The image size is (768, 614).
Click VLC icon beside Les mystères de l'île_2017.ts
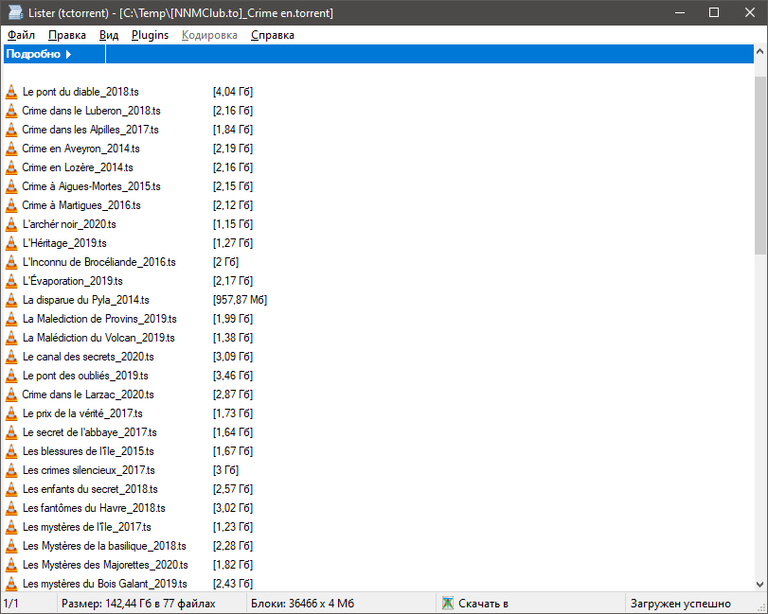(11, 527)
